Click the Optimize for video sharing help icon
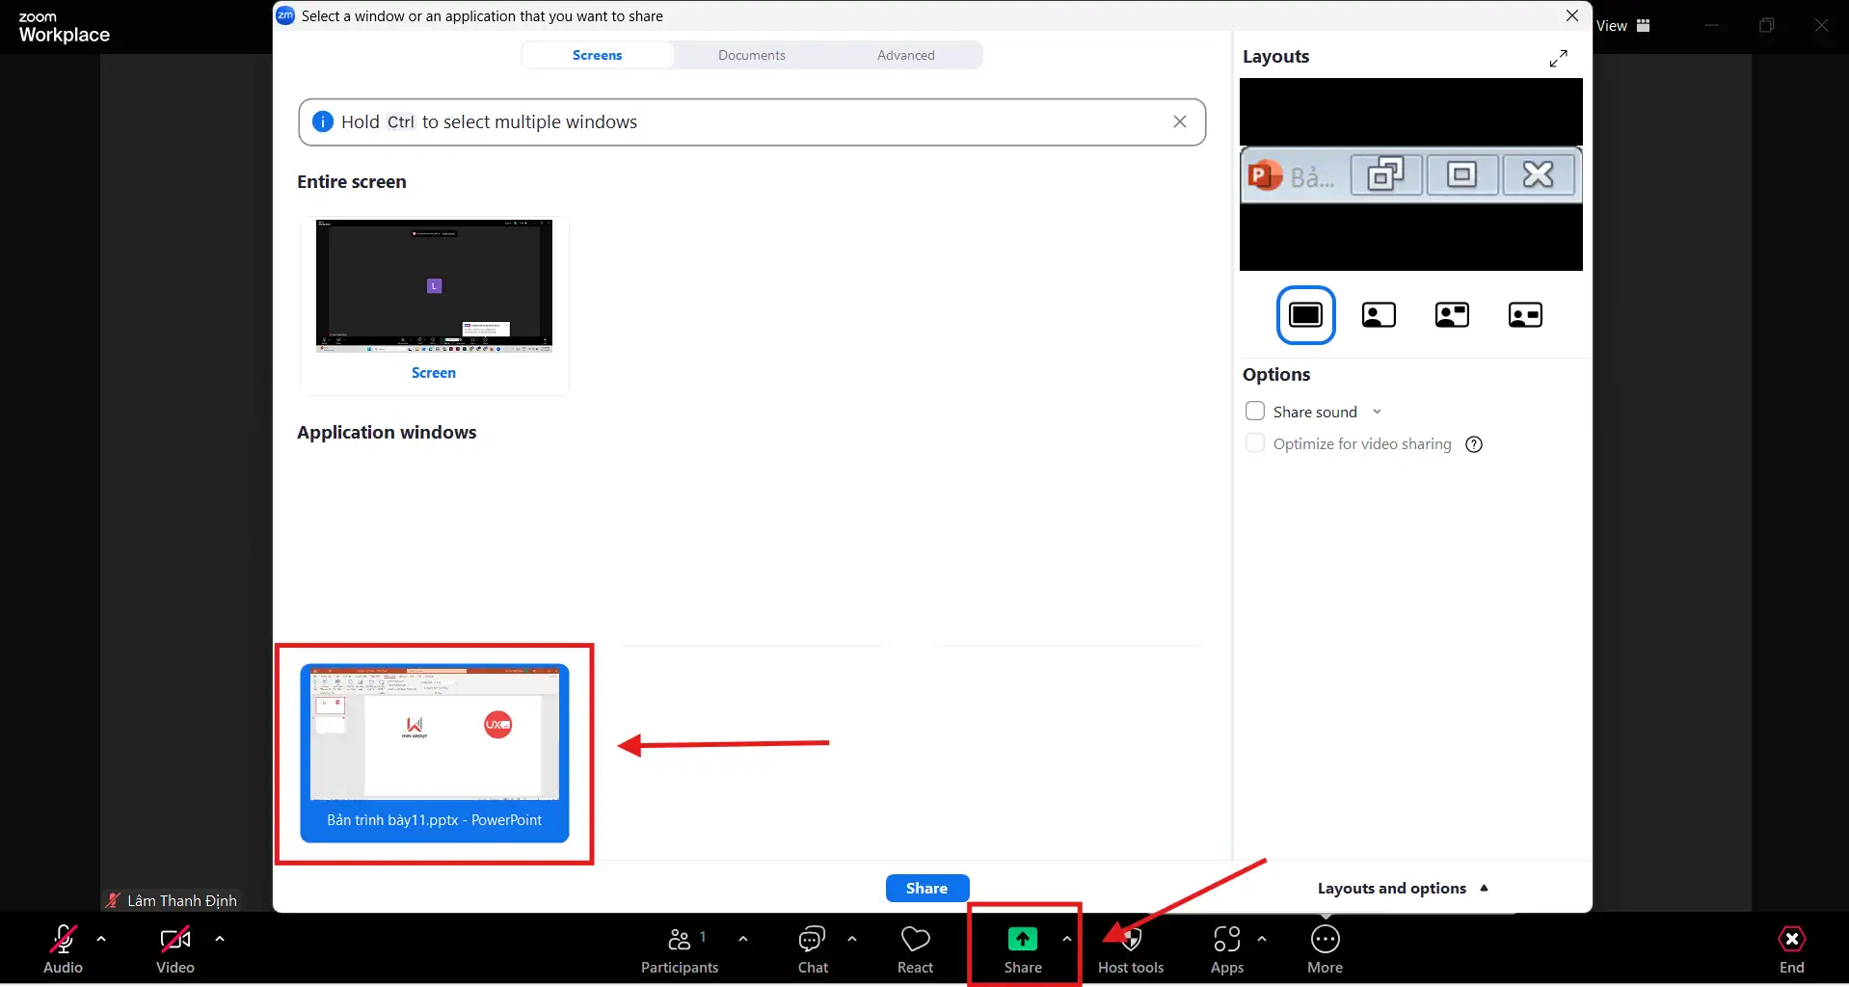The image size is (1849, 987). coord(1474,444)
